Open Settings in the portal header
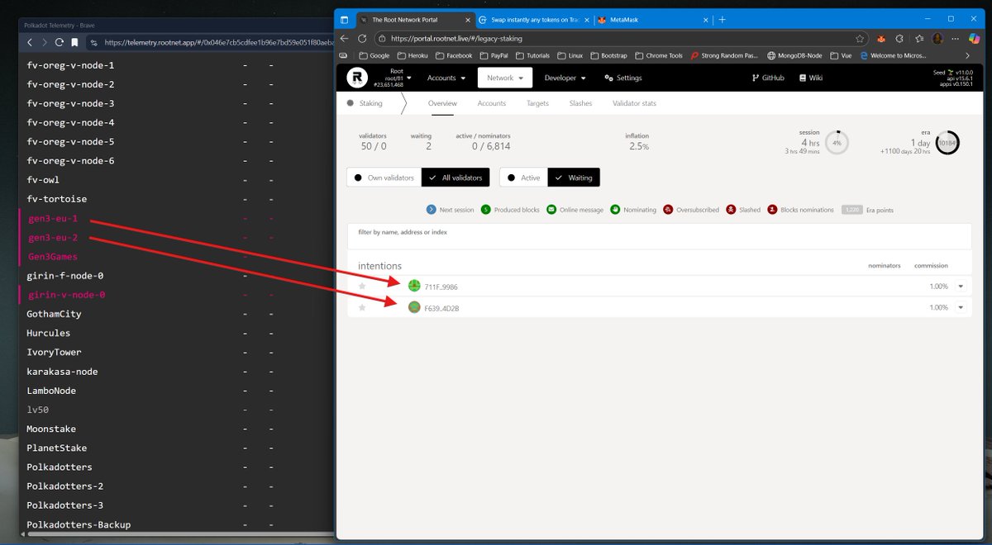The height and width of the screenshot is (545, 992). (x=623, y=78)
